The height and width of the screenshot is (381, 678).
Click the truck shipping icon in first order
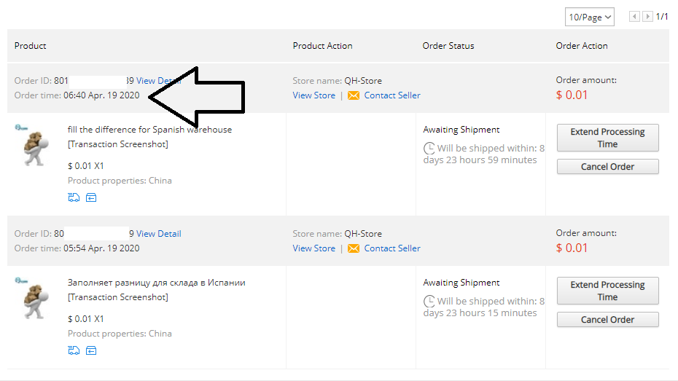coord(74,197)
